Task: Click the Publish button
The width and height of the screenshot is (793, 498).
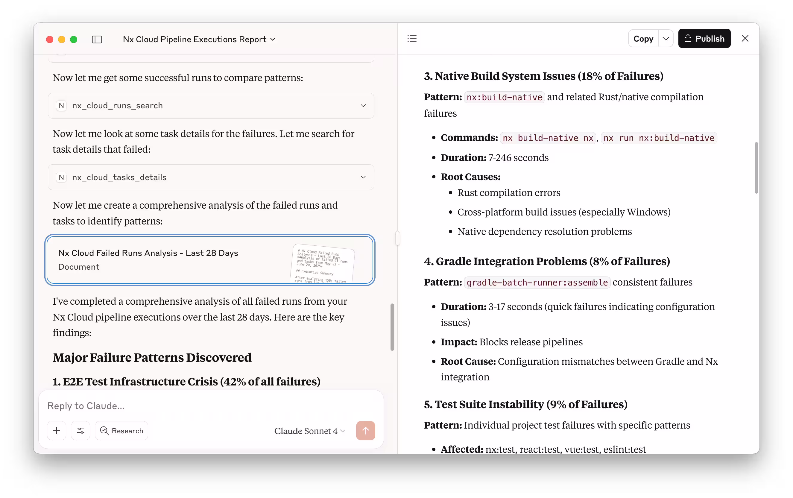Action: tap(704, 39)
